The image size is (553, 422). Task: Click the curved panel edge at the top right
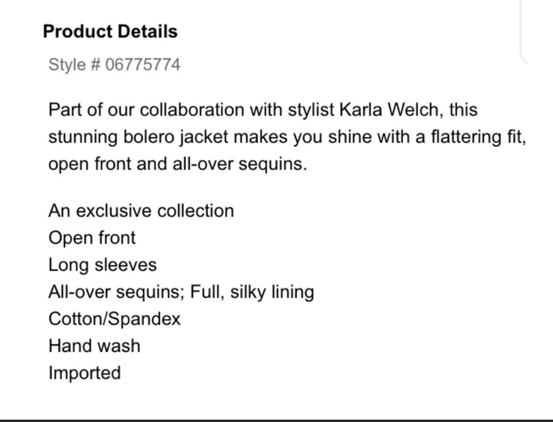[x=524, y=32]
